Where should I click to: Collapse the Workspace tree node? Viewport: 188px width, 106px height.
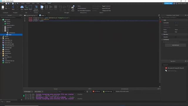click(1, 20)
